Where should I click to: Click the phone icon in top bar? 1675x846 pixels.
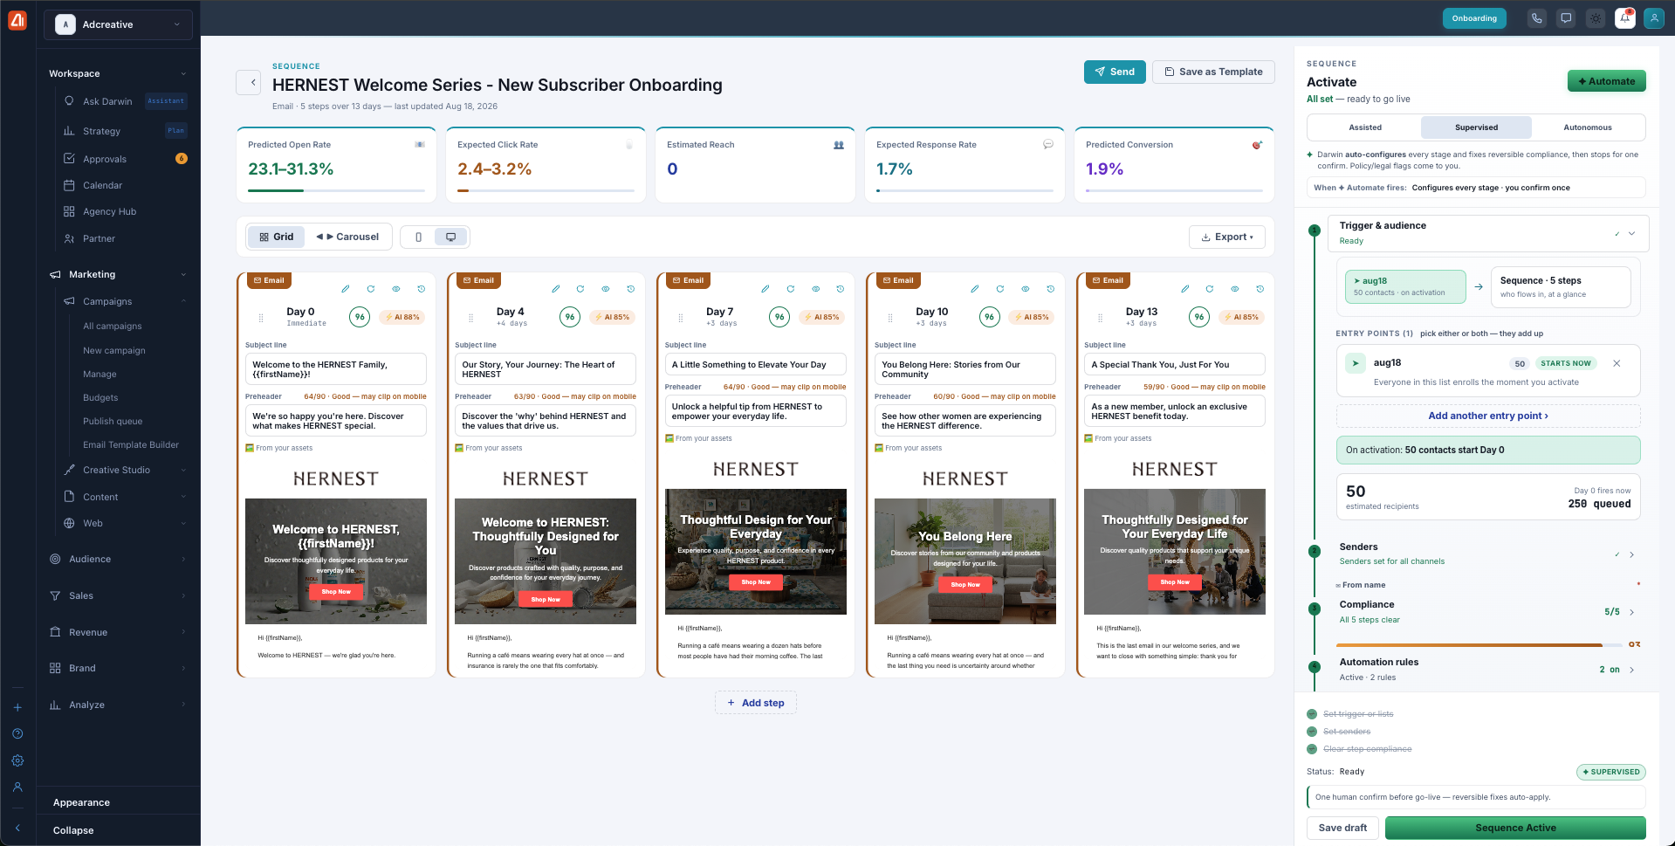[x=1536, y=18]
